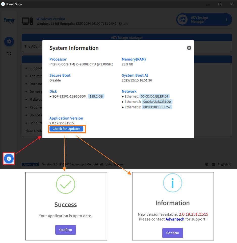Click the green checkmark Success icon
Viewport: 237px width, 243px height.
click(66, 184)
